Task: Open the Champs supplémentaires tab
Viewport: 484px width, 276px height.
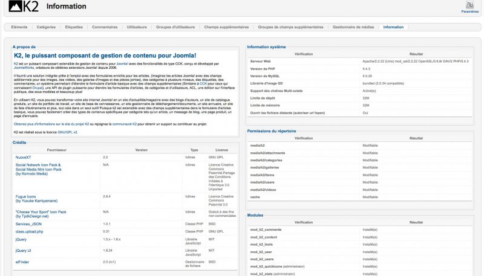Action: coord(226,27)
